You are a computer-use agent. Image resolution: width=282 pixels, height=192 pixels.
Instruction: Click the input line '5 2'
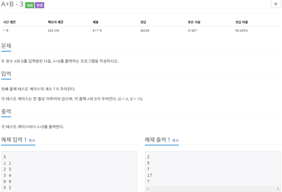point(7,188)
